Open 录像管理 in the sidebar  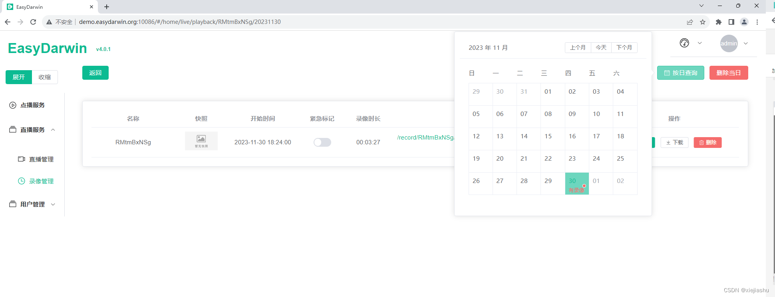[x=36, y=181]
